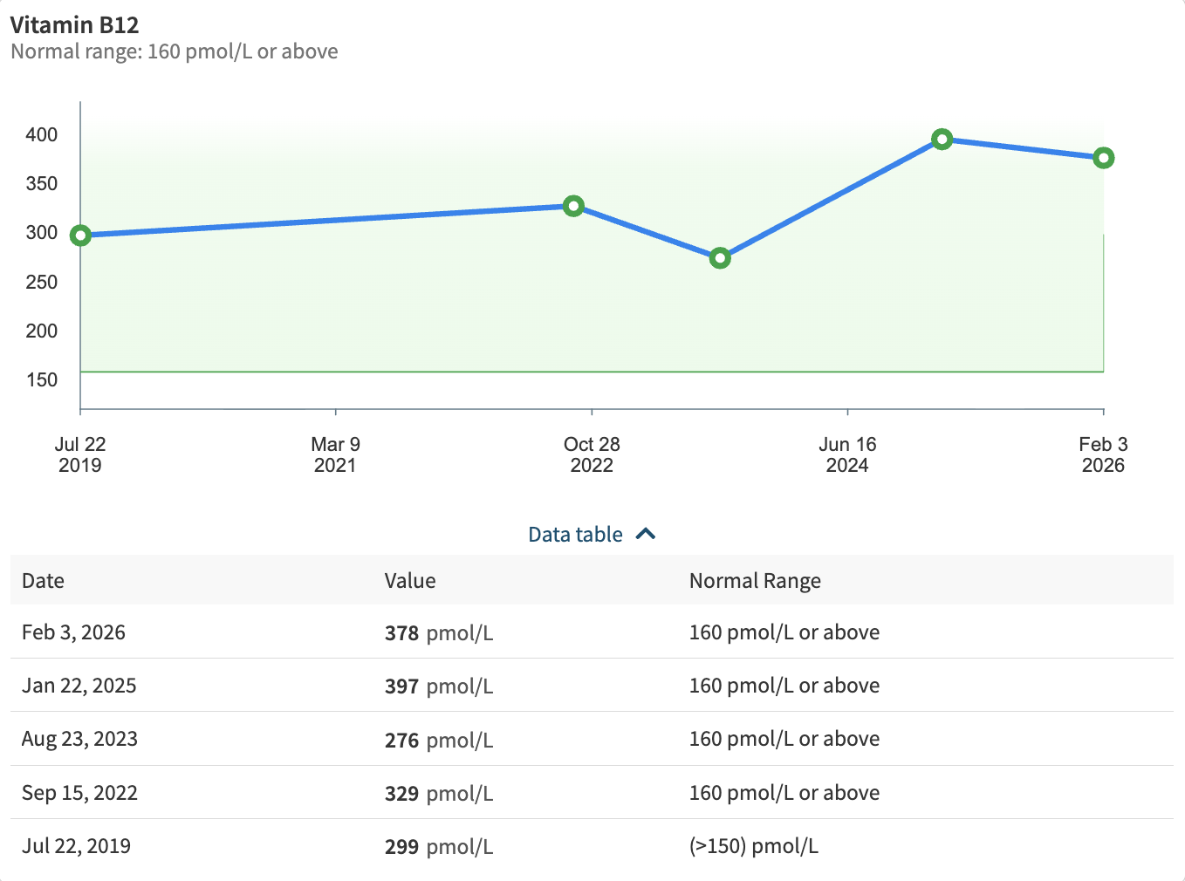
Task: Click the 300 y-axis label
Action: pos(42,232)
